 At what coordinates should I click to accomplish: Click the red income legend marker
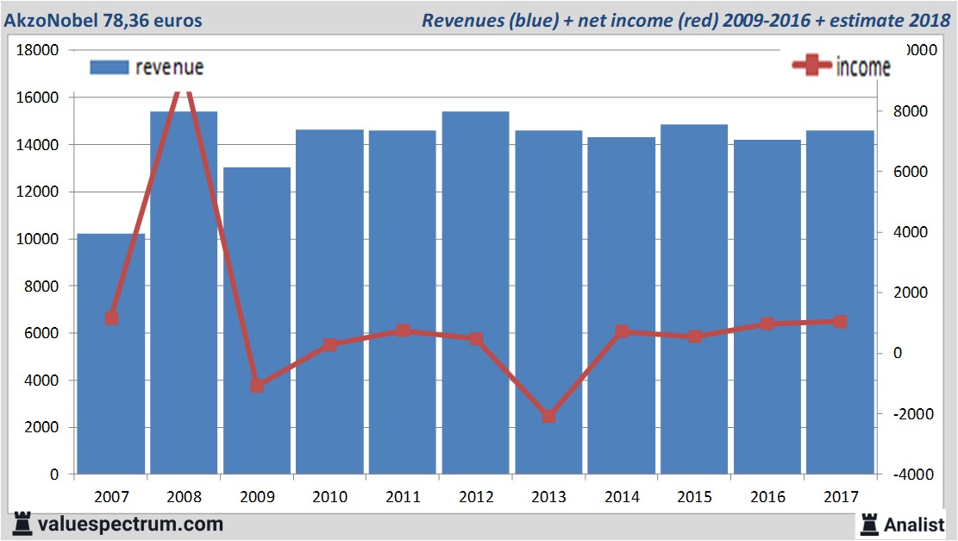812,66
